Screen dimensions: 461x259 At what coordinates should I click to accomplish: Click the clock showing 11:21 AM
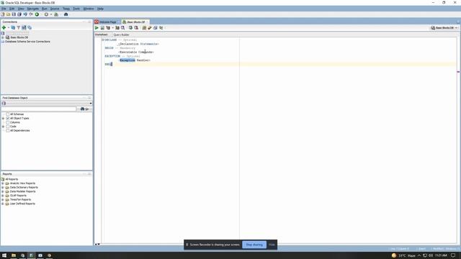tap(441, 255)
